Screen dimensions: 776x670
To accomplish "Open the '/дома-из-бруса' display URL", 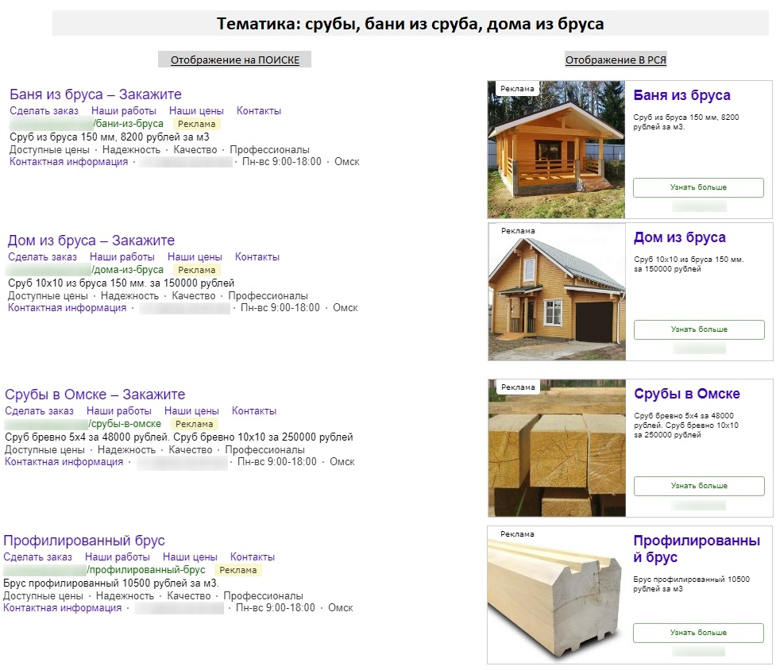I will point(128,270).
